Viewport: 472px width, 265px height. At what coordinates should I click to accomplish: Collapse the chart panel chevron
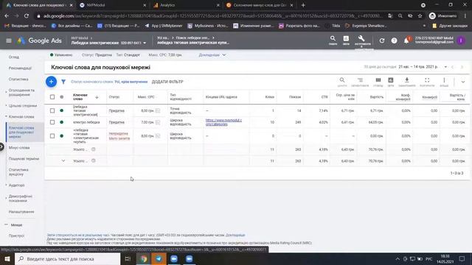point(463,82)
